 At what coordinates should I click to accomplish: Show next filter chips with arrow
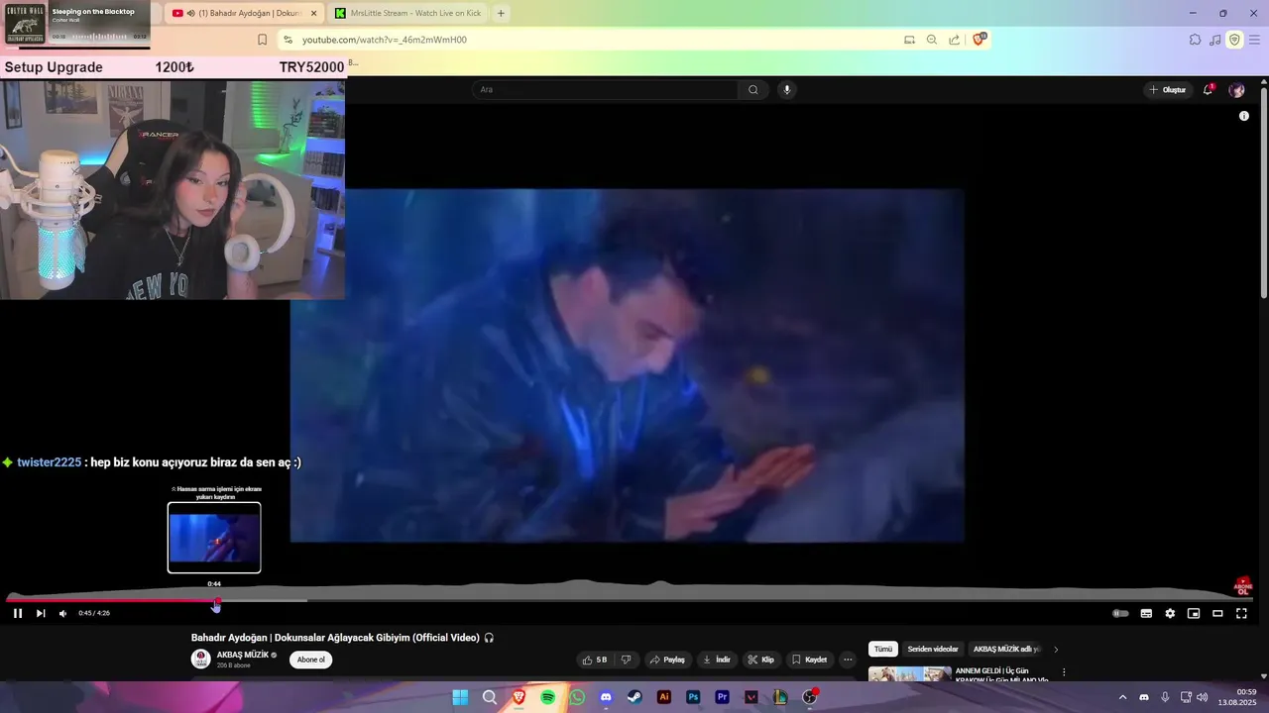[1056, 650]
